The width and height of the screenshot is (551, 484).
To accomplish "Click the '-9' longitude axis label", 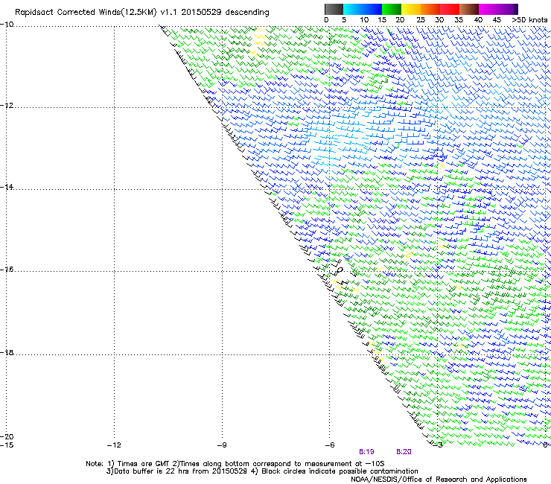I will pyautogui.click(x=222, y=445).
